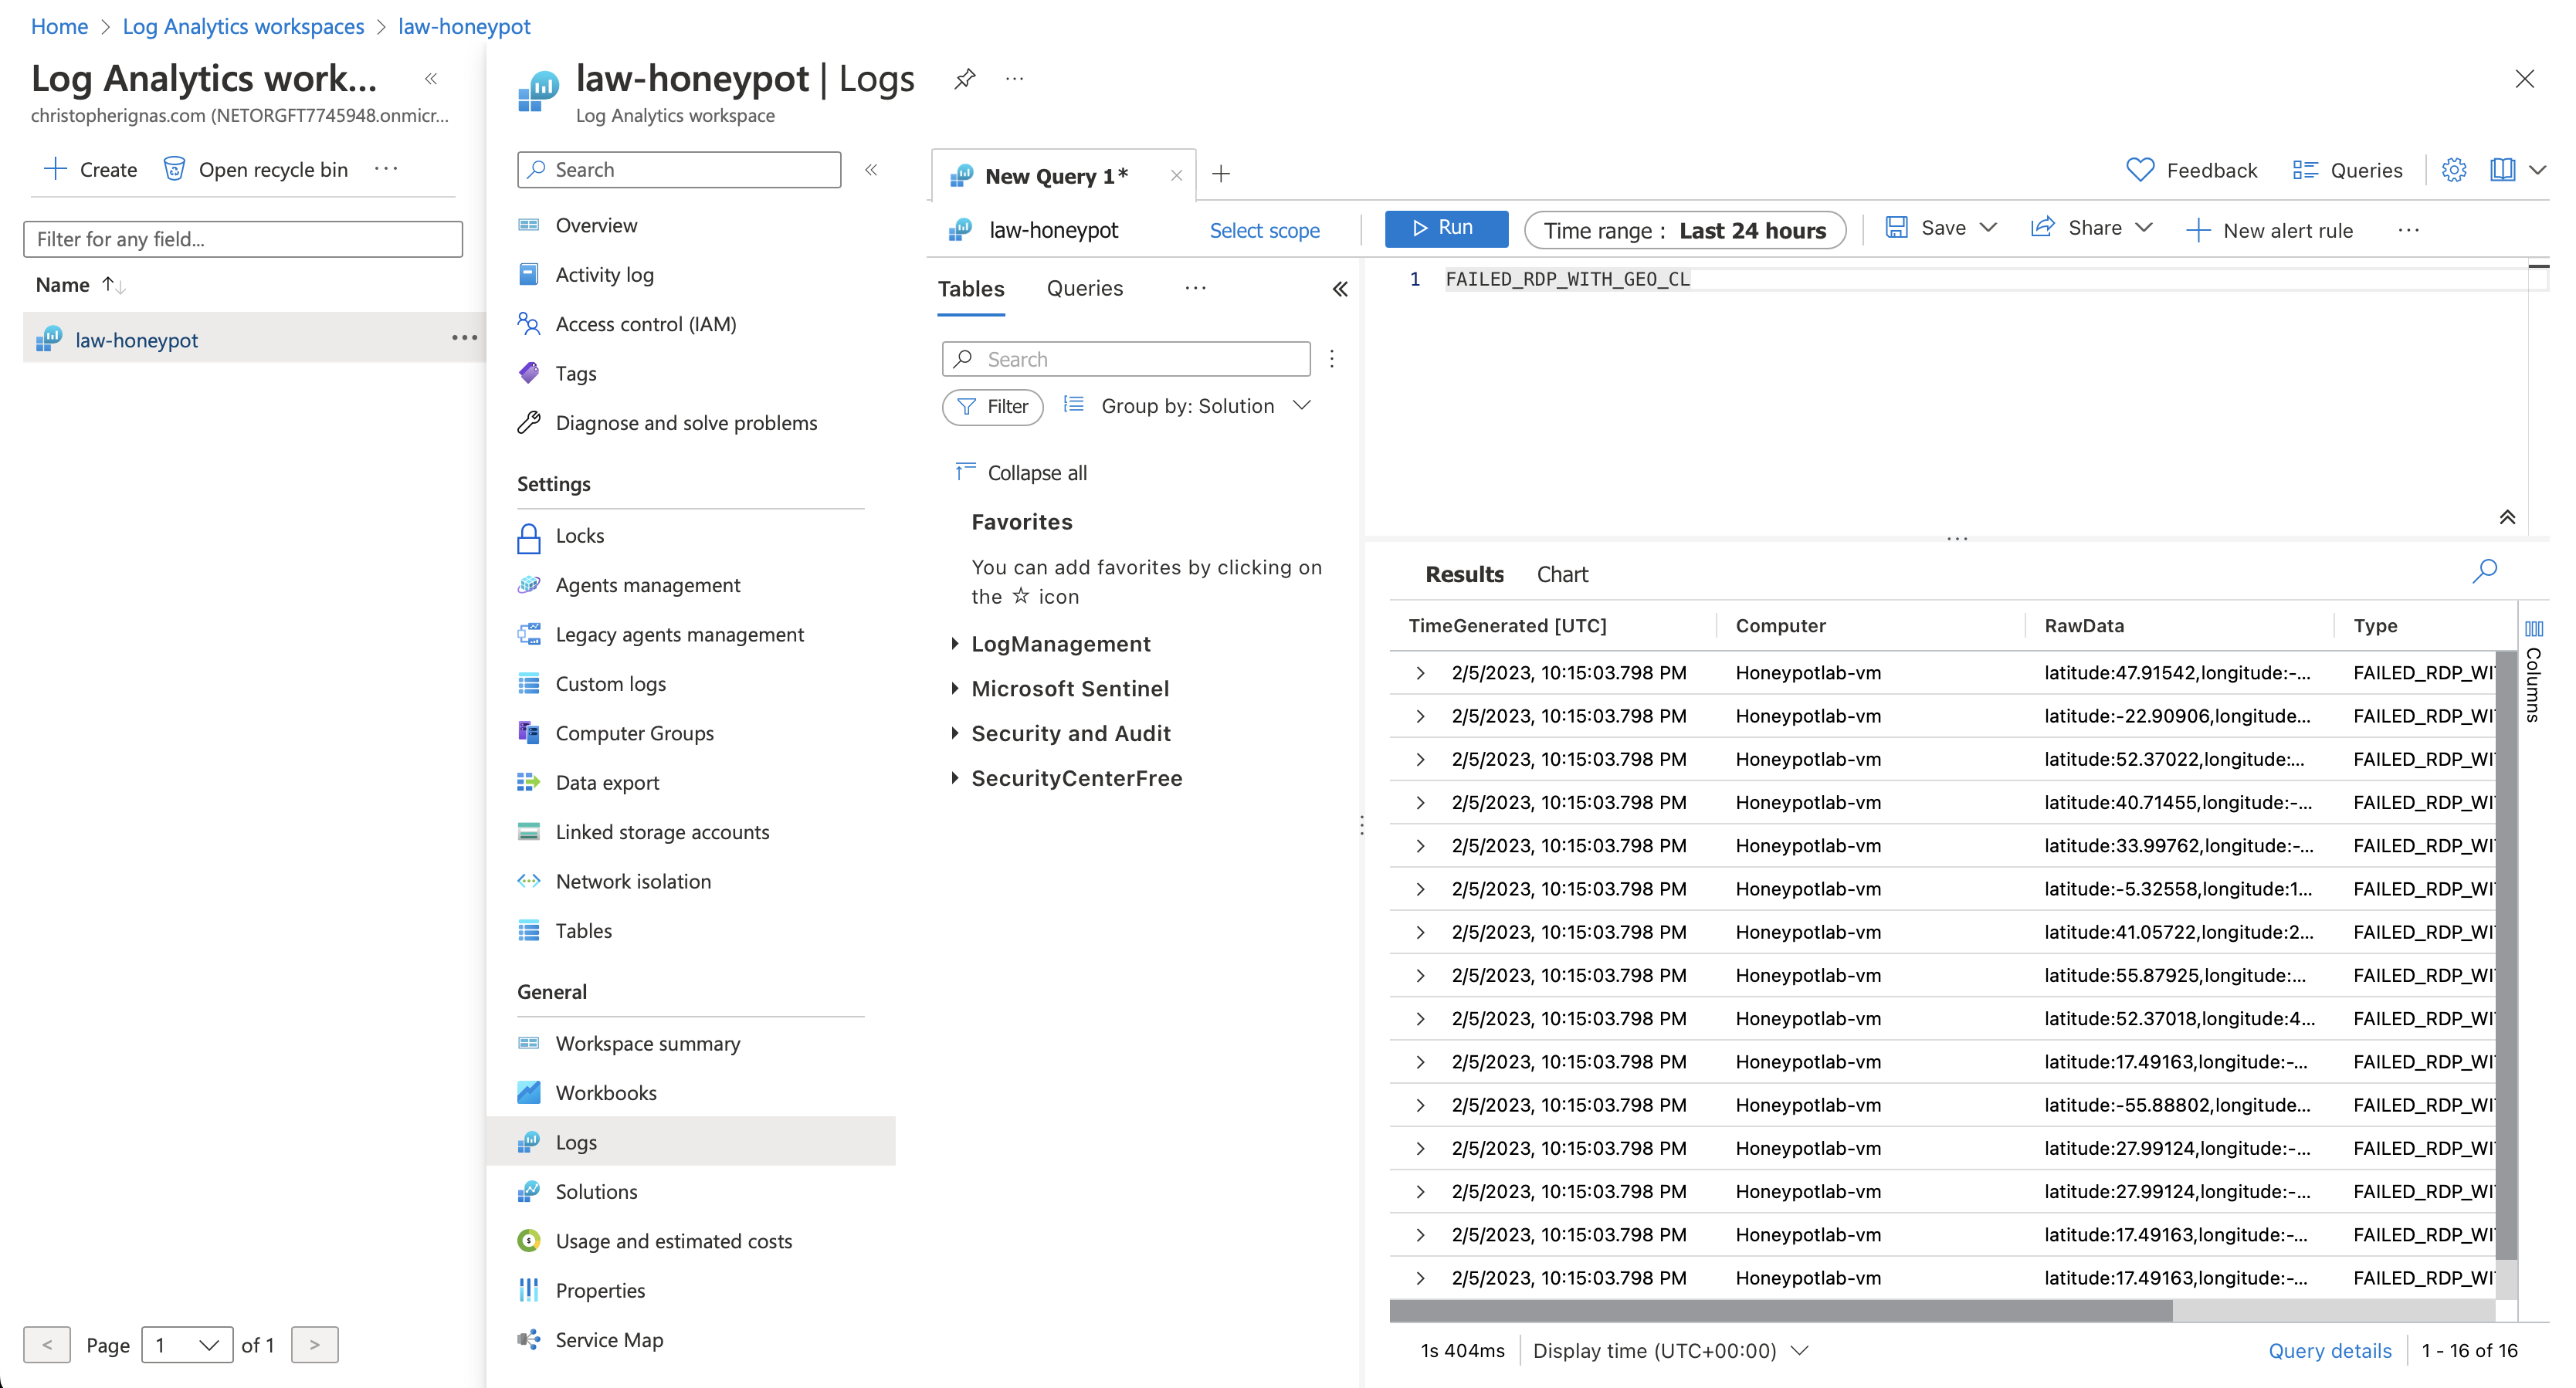Open the Queries hub button
The width and height of the screenshot is (2576, 1388).
click(x=2347, y=170)
